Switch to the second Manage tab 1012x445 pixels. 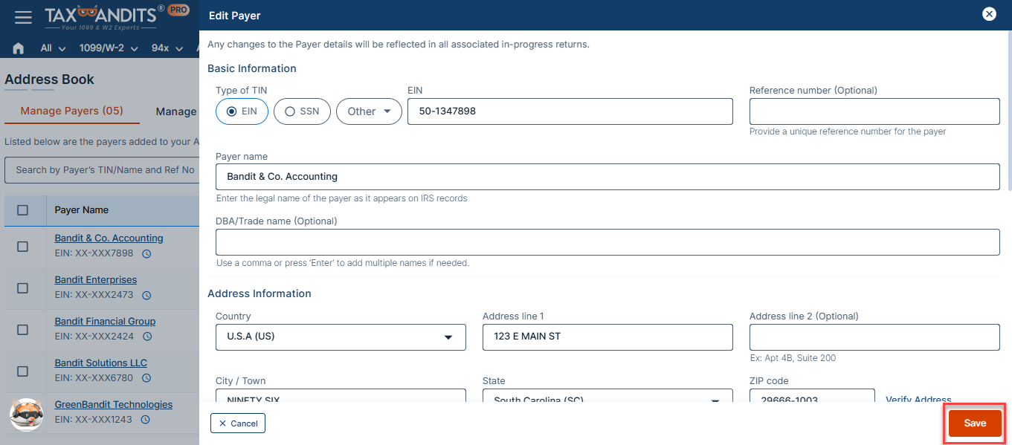click(176, 111)
